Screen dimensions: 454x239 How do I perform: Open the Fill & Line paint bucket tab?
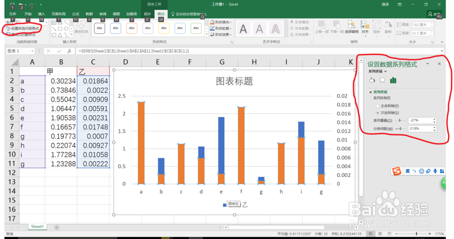click(x=372, y=80)
